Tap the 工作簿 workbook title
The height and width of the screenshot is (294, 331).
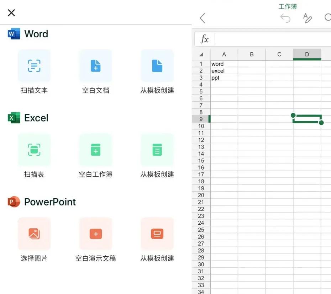tap(288, 6)
